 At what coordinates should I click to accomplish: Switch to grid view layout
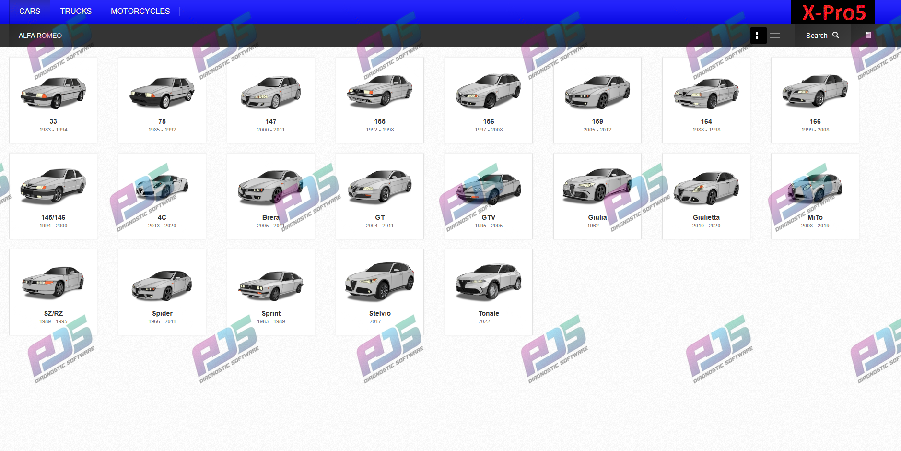pyautogui.click(x=759, y=36)
